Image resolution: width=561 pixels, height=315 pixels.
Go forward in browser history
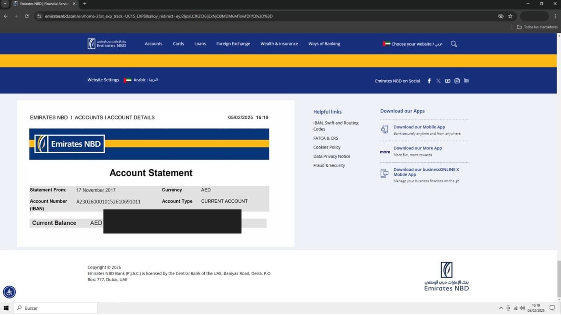[16, 16]
